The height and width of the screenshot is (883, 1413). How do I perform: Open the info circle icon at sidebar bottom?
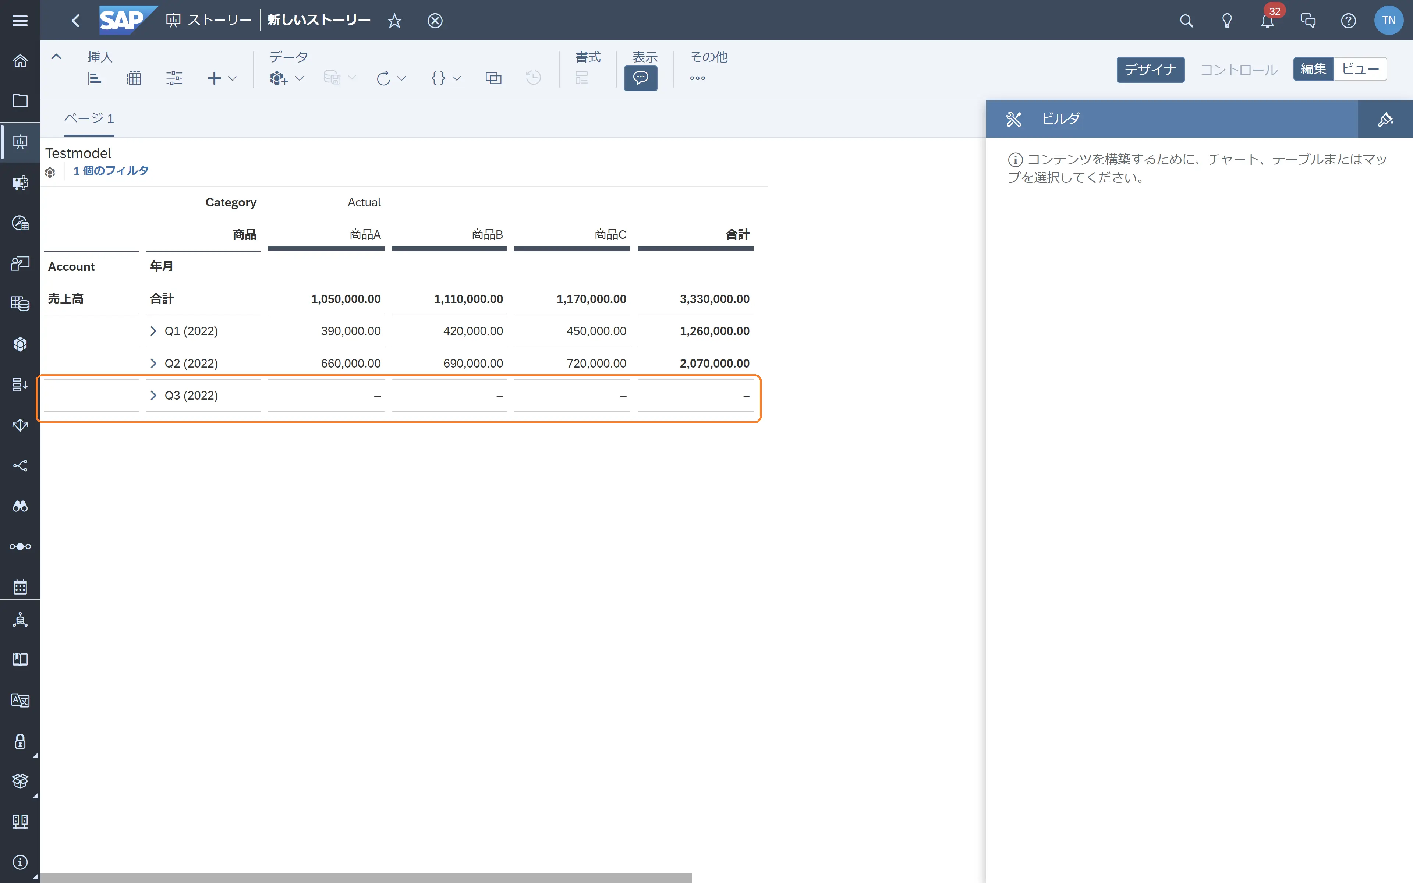coord(20,862)
